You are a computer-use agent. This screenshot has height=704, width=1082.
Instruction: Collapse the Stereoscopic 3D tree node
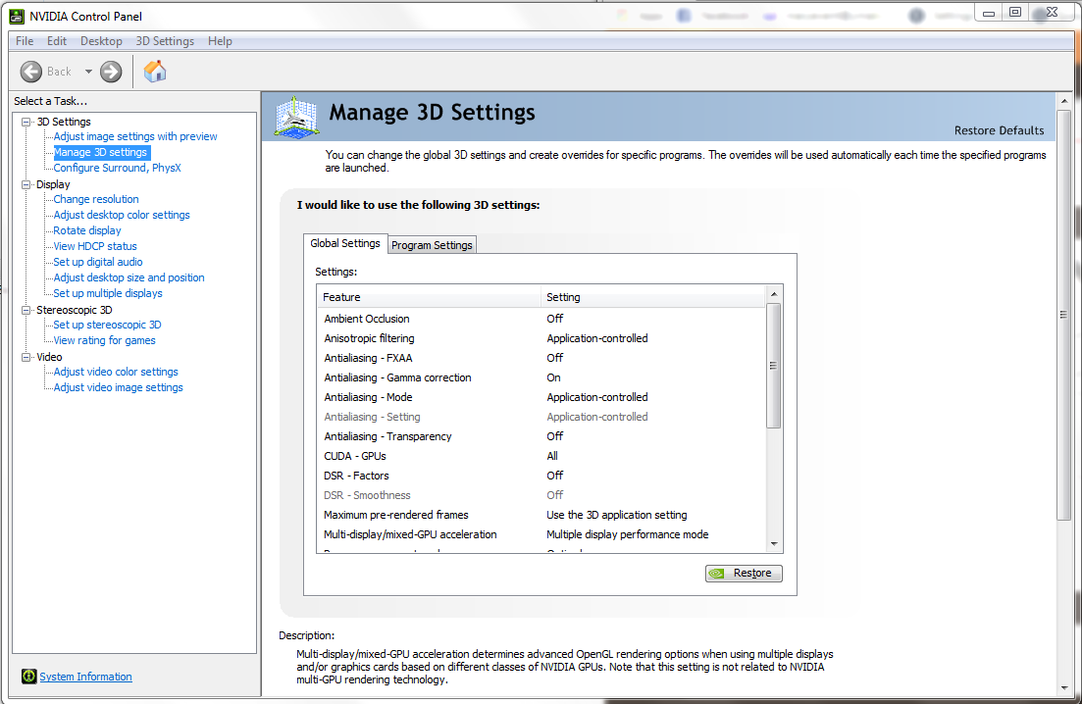coord(26,310)
